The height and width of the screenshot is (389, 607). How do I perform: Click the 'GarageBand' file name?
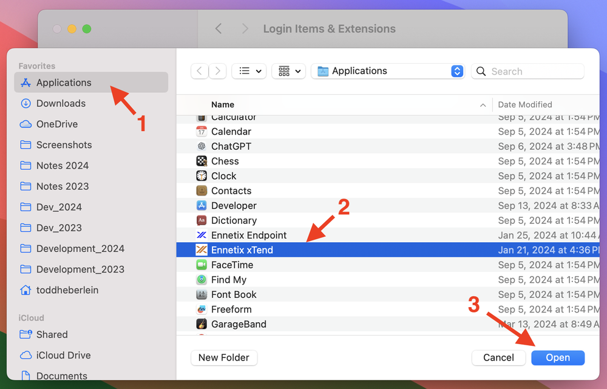click(x=239, y=324)
